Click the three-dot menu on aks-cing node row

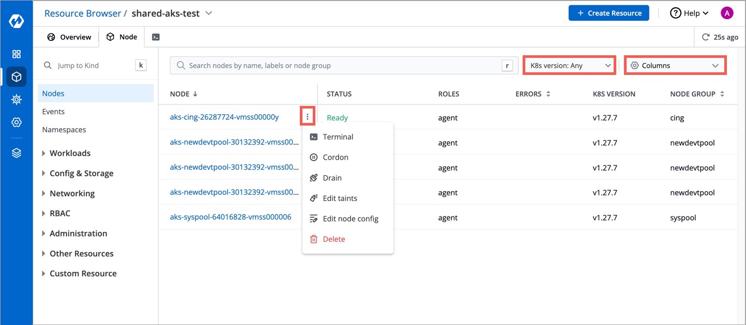308,116
